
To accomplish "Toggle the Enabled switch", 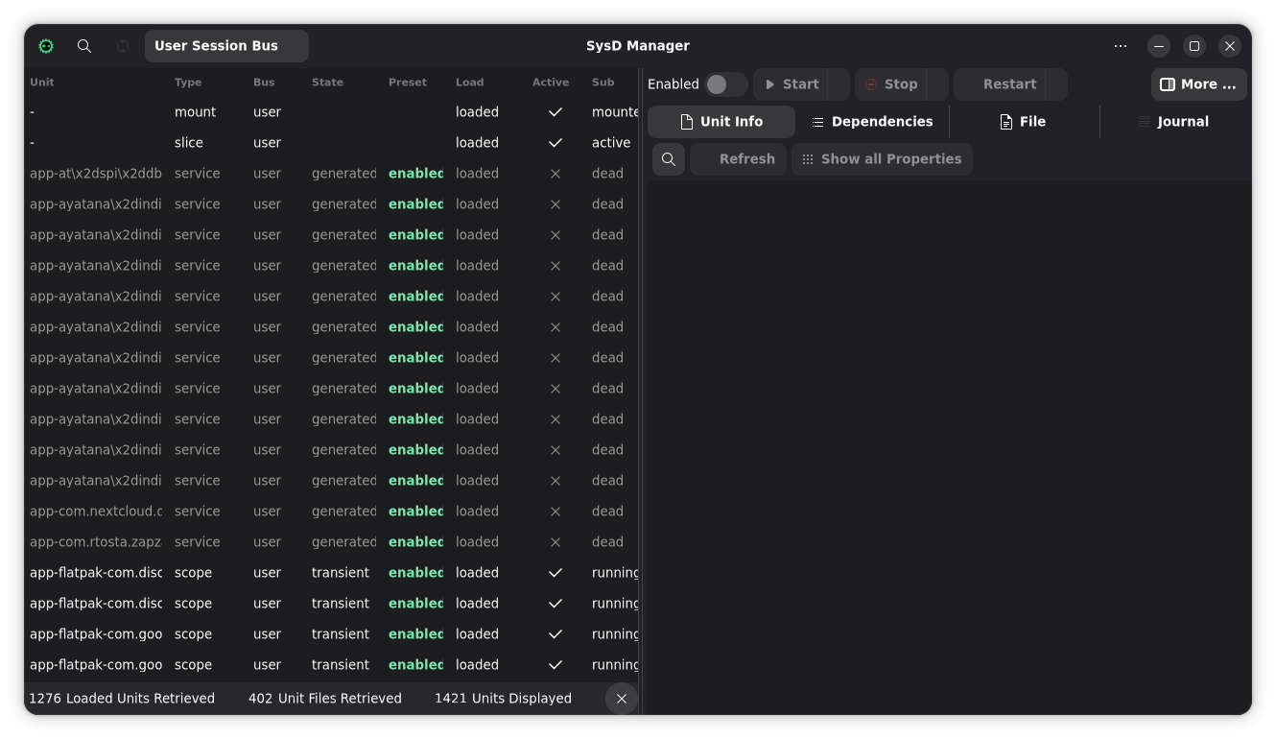I will click(x=725, y=84).
